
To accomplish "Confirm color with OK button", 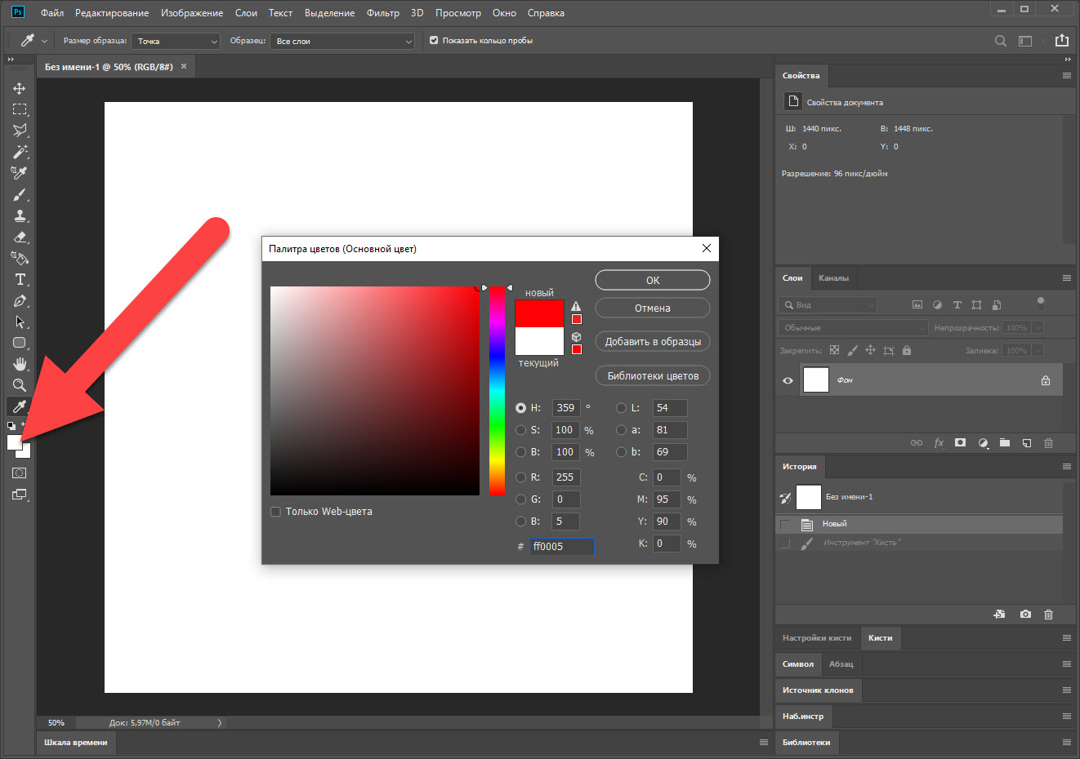I will click(x=653, y=280).
